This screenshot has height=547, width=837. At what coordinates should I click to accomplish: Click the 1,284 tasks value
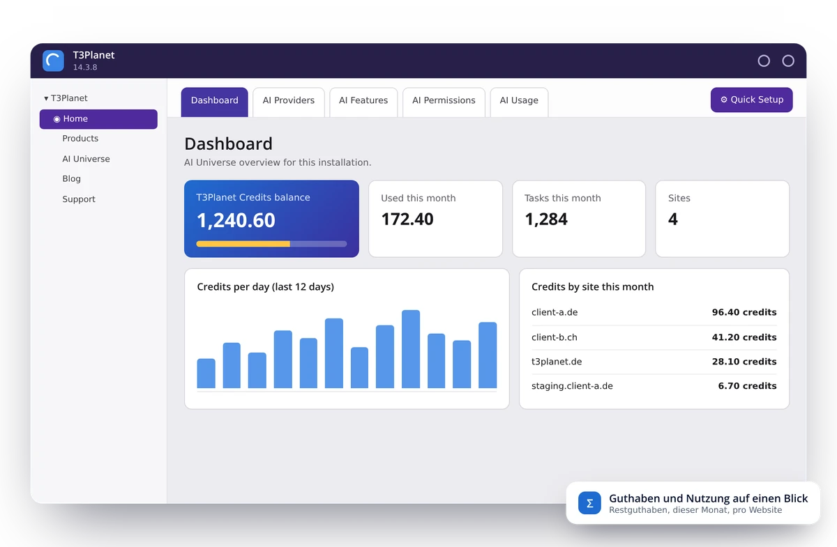[x=546, y=219]
